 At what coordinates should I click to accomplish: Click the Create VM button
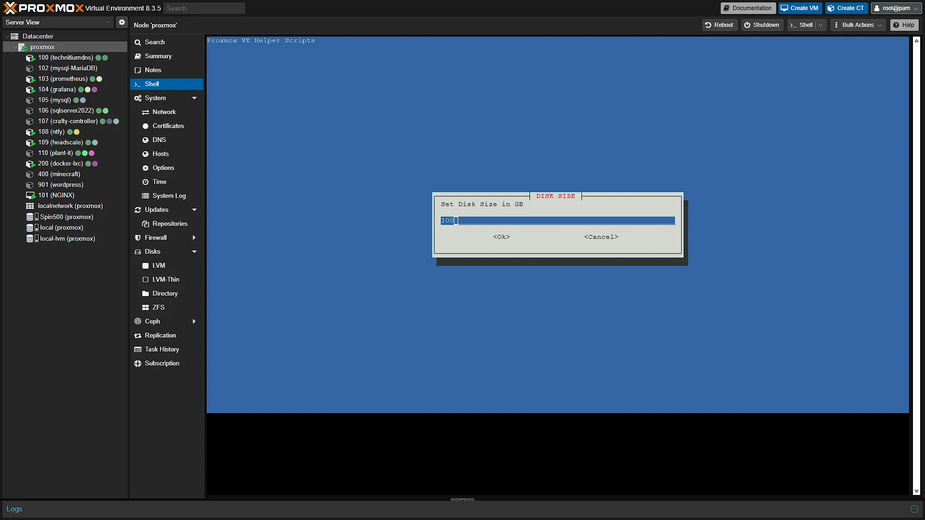tap(800, 8)
